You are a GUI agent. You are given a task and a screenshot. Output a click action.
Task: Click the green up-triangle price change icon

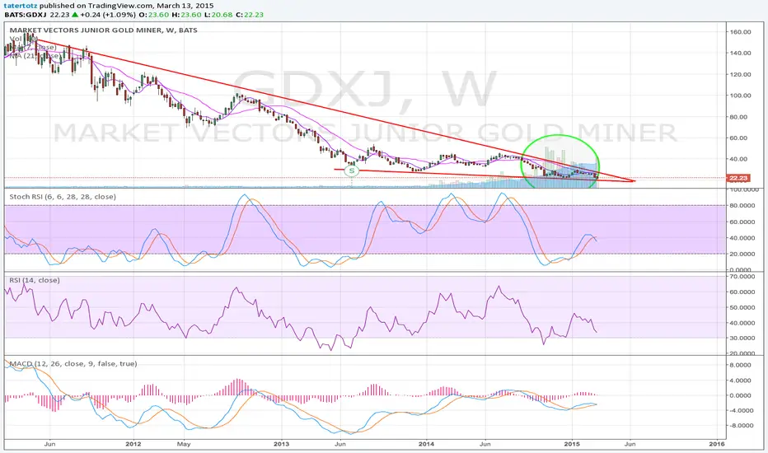point(74,15)
